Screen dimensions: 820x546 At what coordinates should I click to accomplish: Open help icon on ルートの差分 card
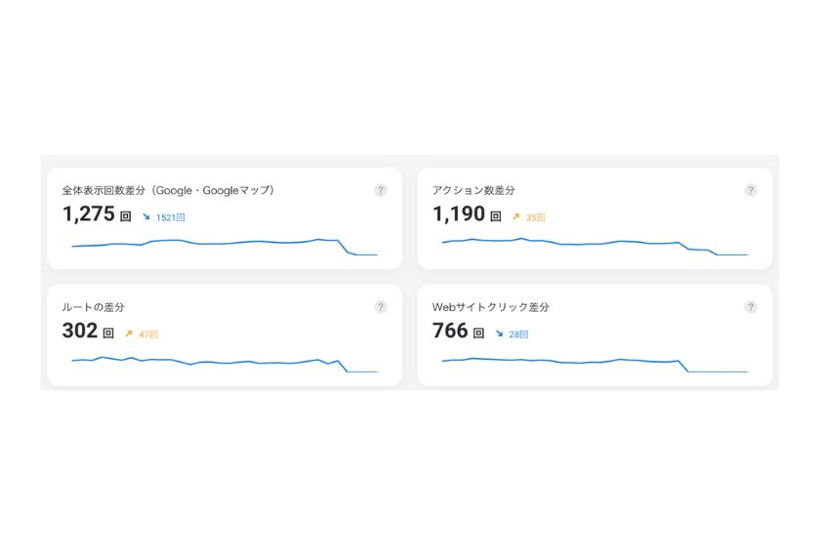(381, 307)
